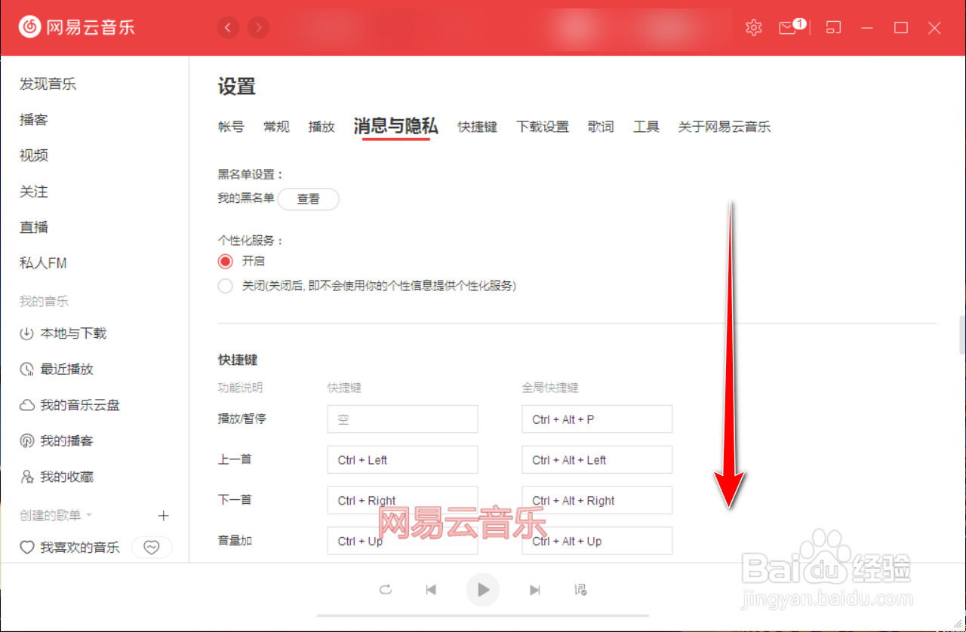This screenshot has height=632, width=966.
Task: Click shortcut field Ctrl + Left
Action: coord(402,460)
